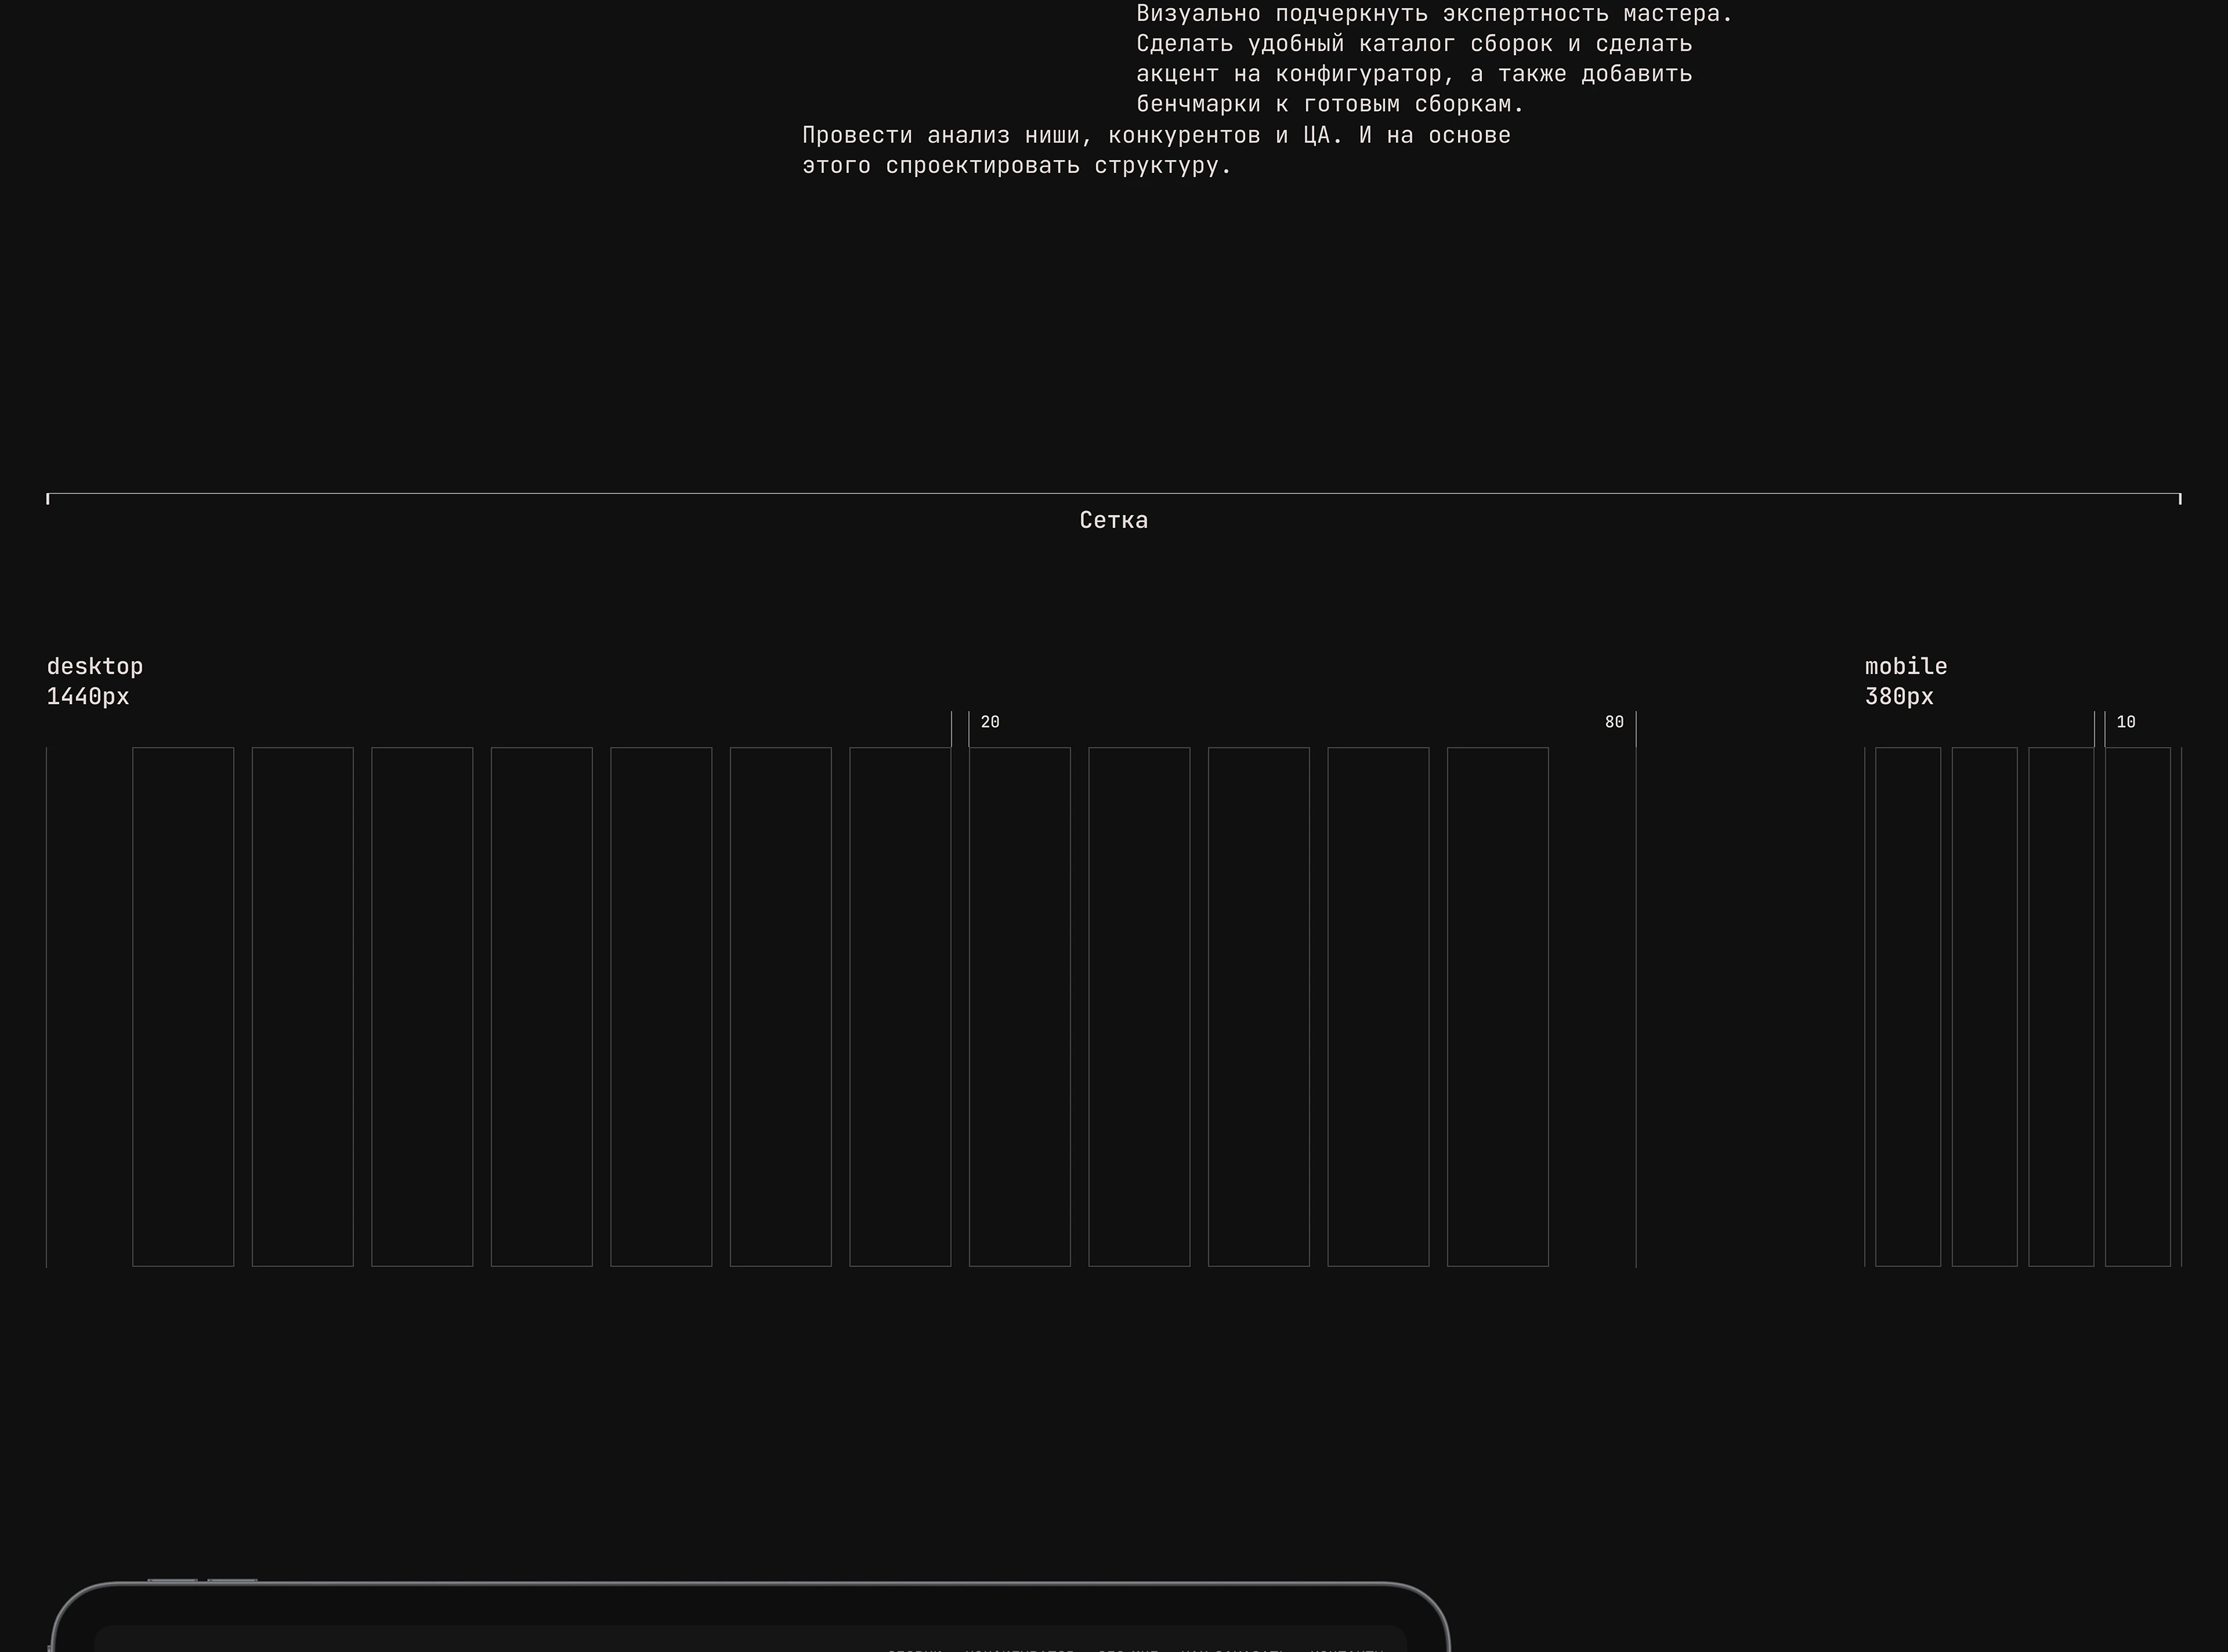This screenshot has width=2228, height=1652.
Task: Select the last desktop grid column
Action: [1497, 1006]
